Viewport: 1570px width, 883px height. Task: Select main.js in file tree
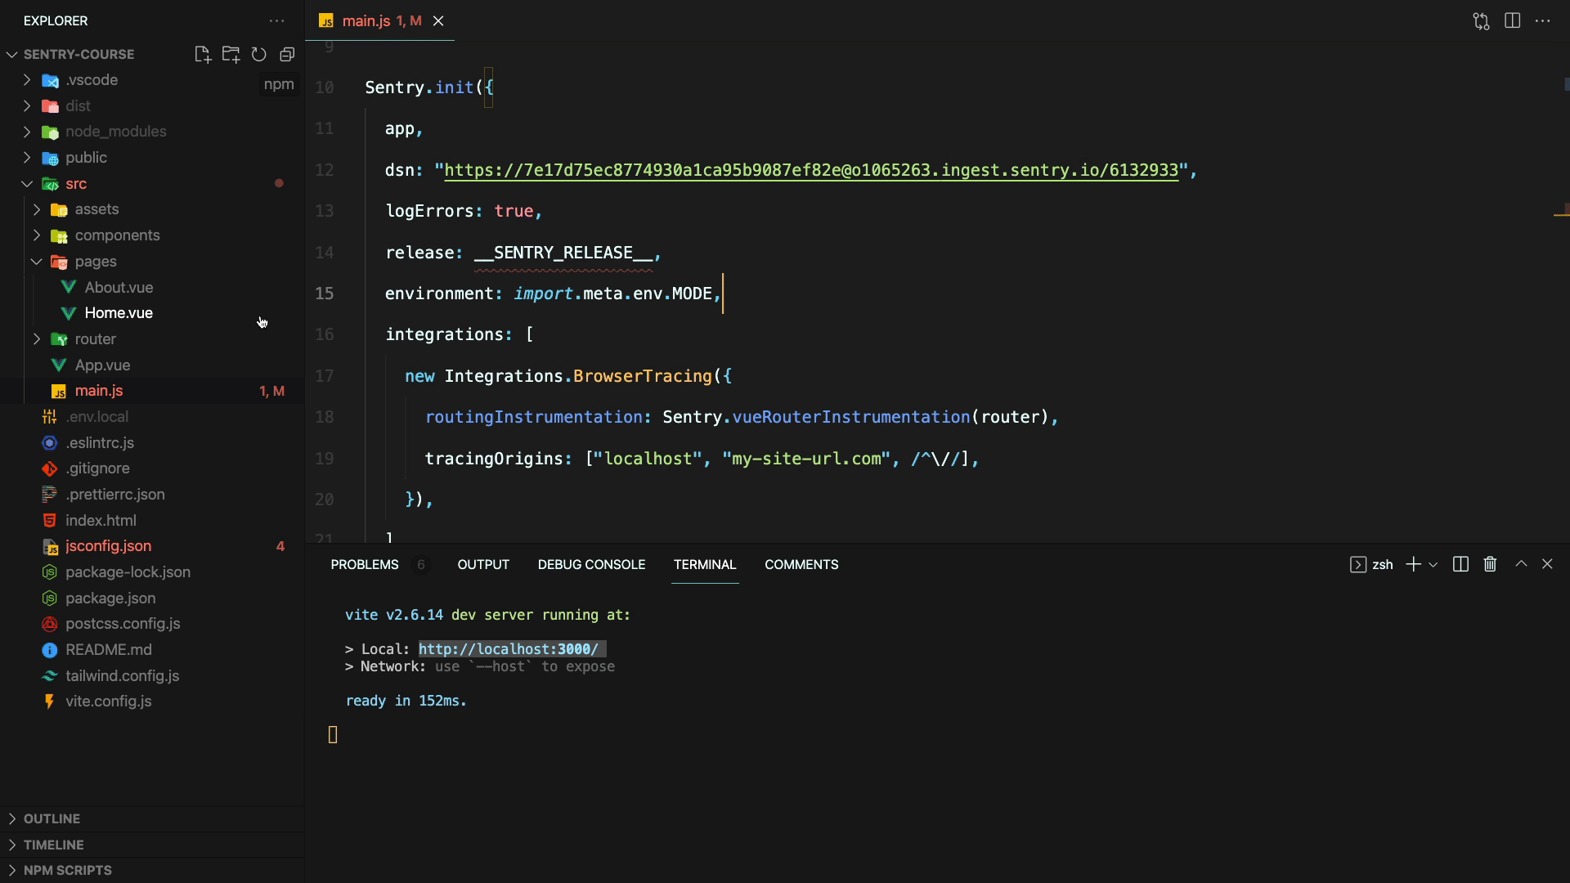pos(152,391)
